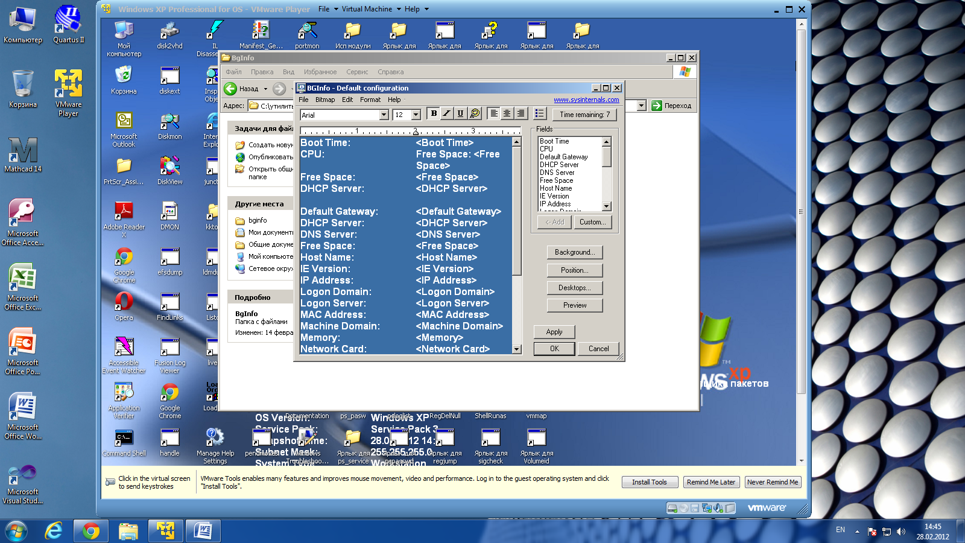This screenshot has width=965, height=543.
Task: Click Windows Start orb
Action: [16, 531]
